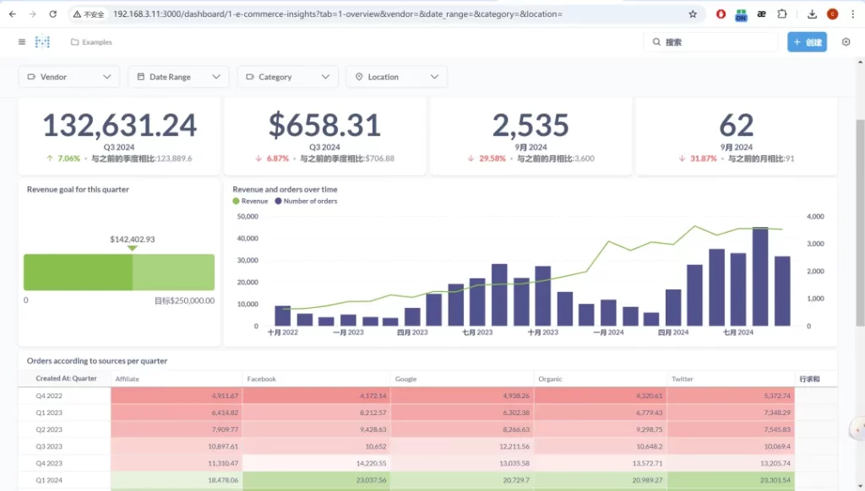The width and height of the screenshot is (865, 491).
Task: Reload the page with the refresh icon
Action: [52, 14]
